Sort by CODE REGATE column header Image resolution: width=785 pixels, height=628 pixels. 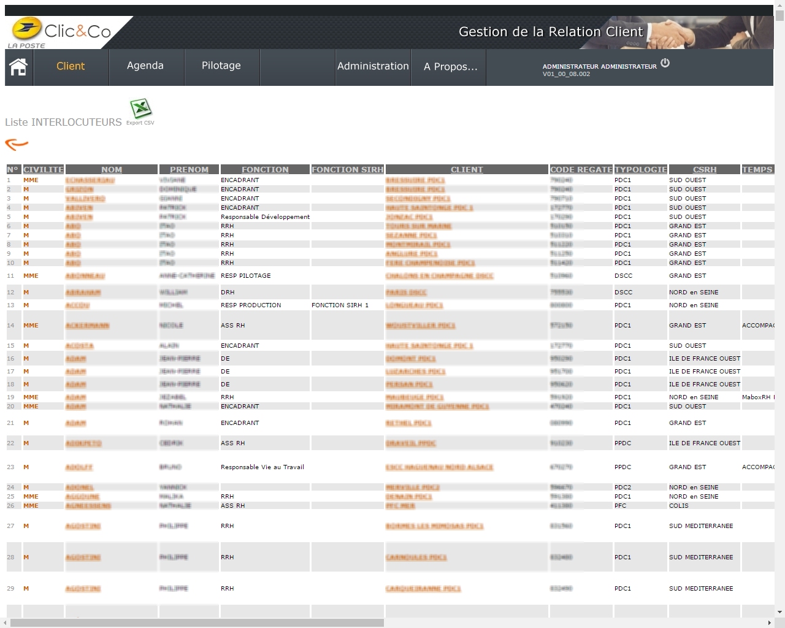[x=581, y=170]
